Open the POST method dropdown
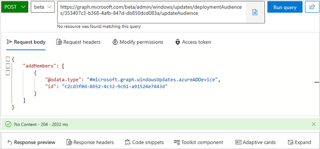 (15, 7)
